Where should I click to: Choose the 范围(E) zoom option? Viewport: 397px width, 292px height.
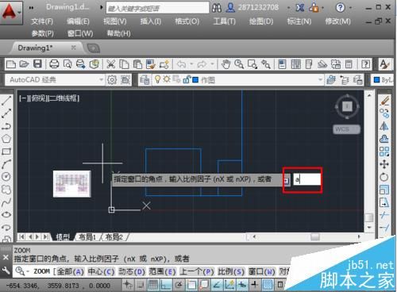click(x=162, y=271)
